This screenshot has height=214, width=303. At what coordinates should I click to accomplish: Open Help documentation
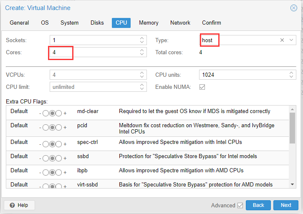pyautogui.click(x=19, y=205)
